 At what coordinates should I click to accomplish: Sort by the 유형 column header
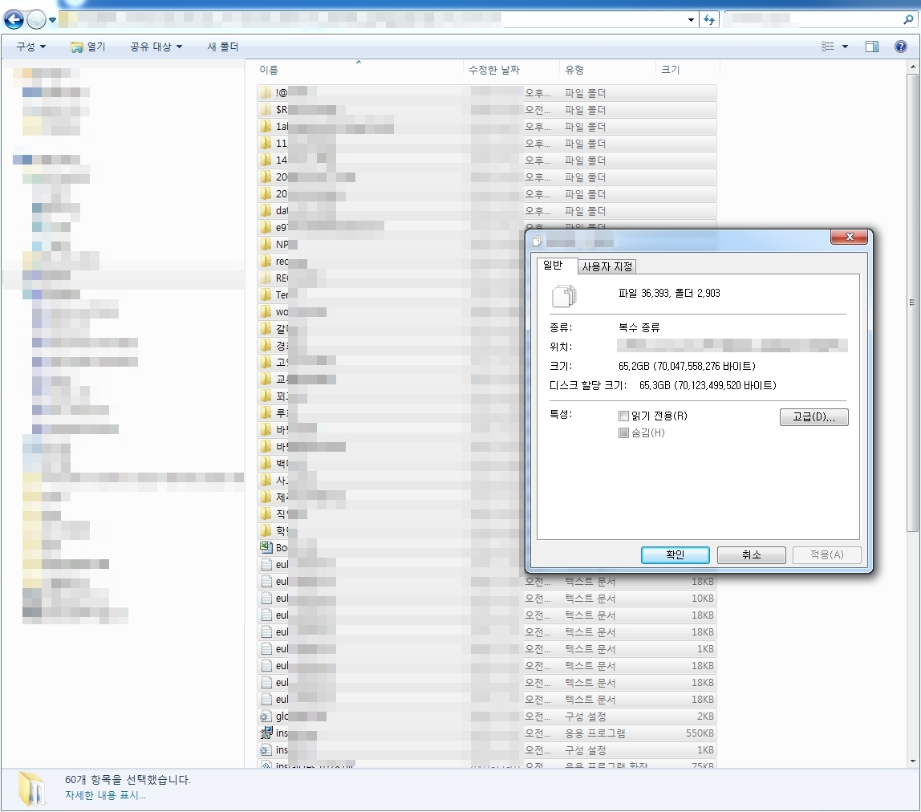coord(607,69)
